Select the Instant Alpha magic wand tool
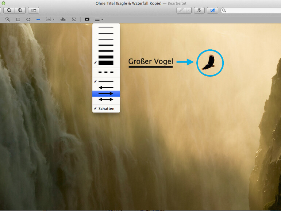281x211 pixels. click(8, 19)
